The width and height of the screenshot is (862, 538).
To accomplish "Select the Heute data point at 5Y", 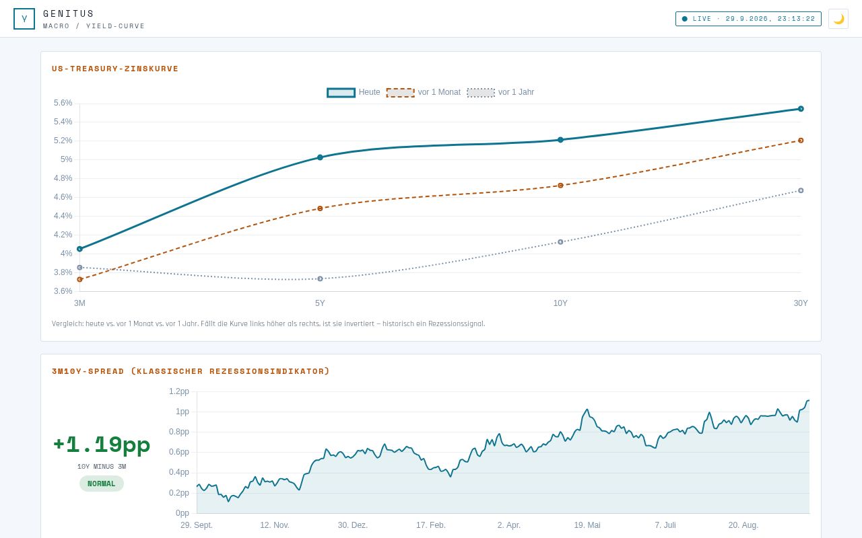I will coord(320,157).
